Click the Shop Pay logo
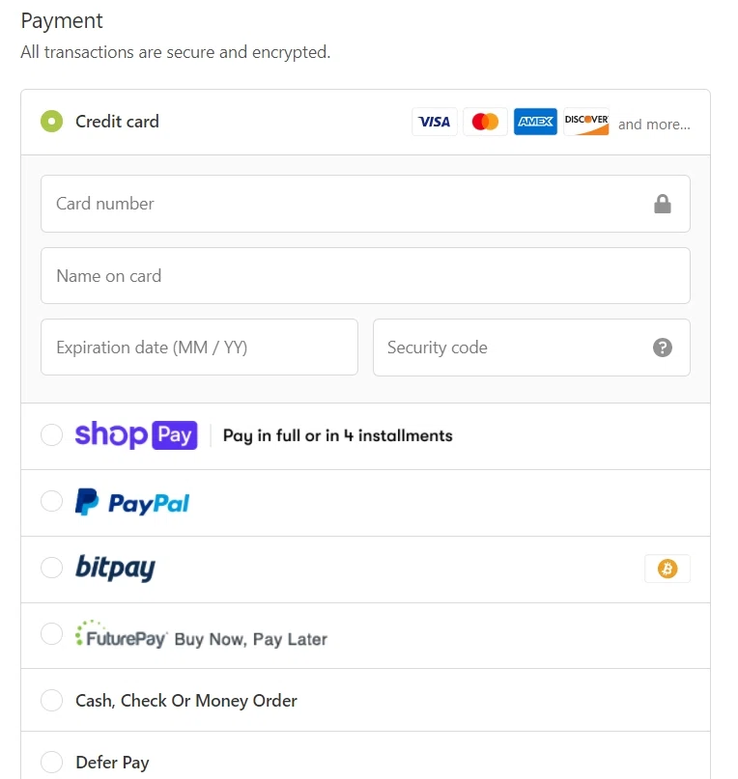This screenshot has height=779, width=738. click(135, 435)
